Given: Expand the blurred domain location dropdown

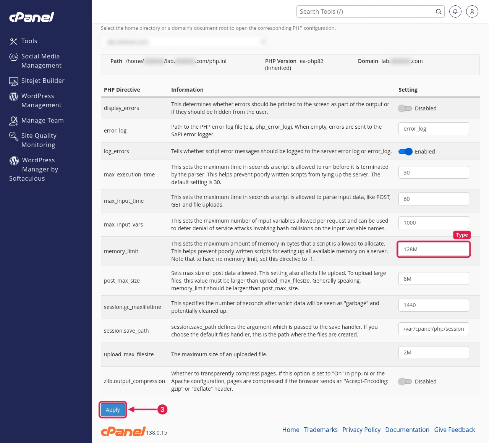Looking at the screenshot, I should pos(185,42).
